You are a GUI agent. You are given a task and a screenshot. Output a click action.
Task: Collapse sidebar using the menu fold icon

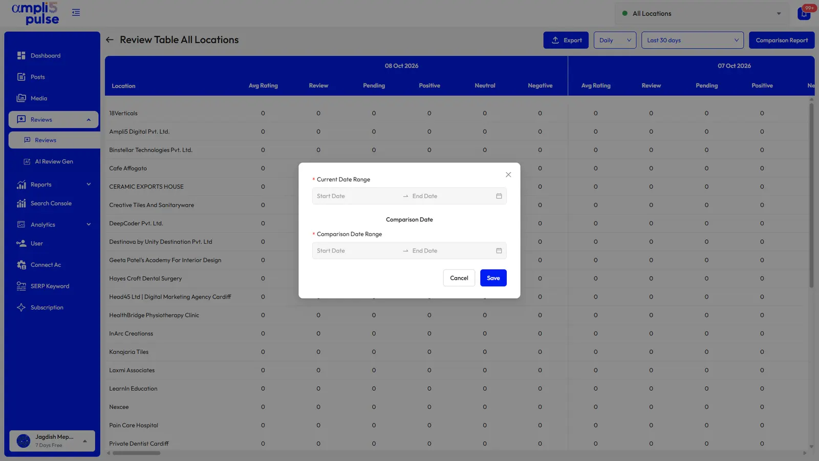(76, 12)
